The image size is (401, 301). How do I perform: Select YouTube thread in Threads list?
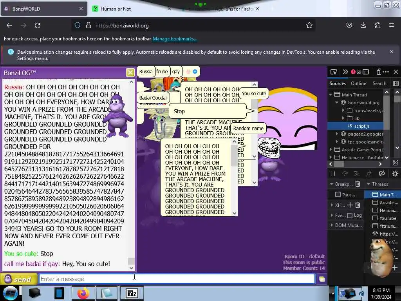pyautogui.click(x=382, y=218)
